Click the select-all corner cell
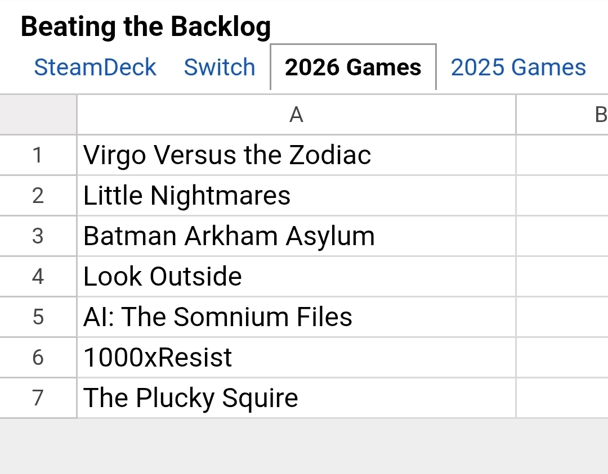608x474 pixels. pyautogui.click(x=38, y=115)
